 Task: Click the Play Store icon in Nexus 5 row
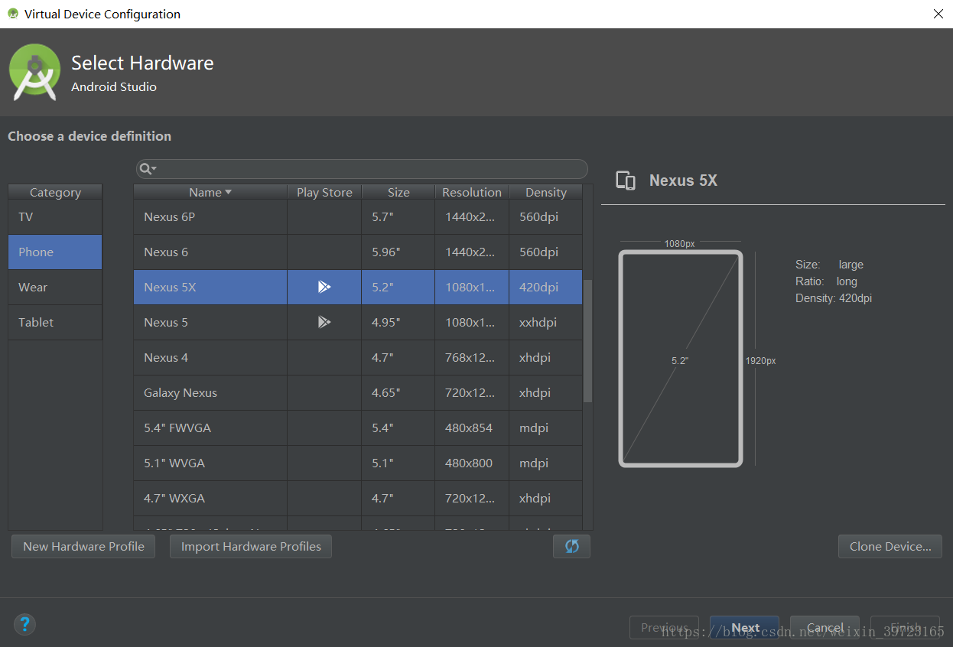[x=324, y=322]
